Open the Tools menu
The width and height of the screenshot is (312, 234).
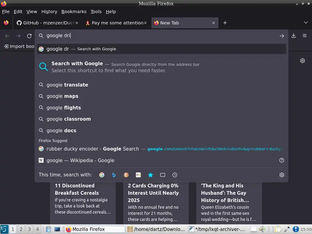click(96, 12)
